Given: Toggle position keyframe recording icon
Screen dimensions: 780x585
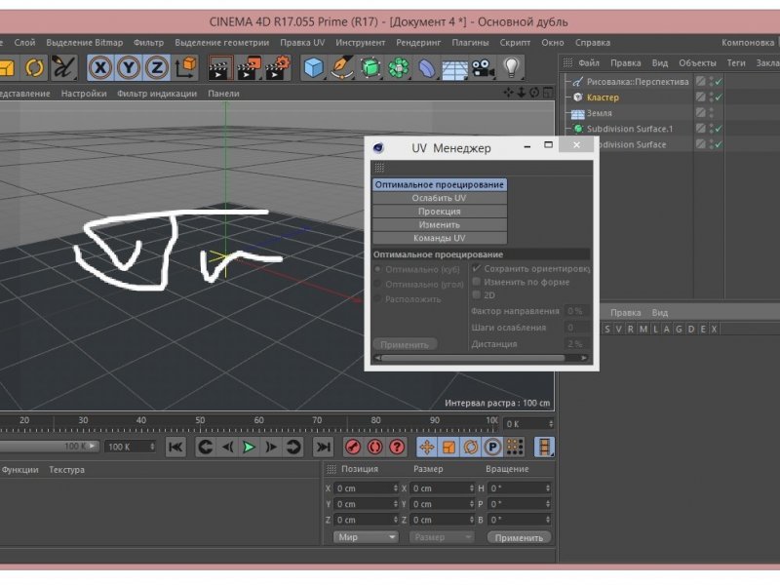Looking at the screenshot, I should click(x=427, y=447).
